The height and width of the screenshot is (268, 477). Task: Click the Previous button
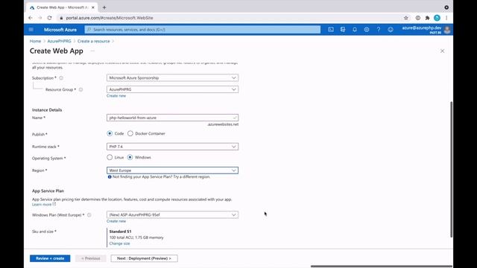pyautogui.click(x=91, y=258)
